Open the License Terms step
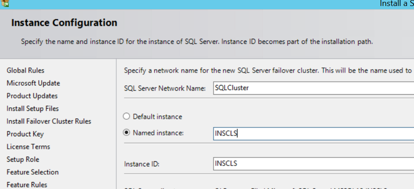The image size is (414, 189). (x=28, y=146)
